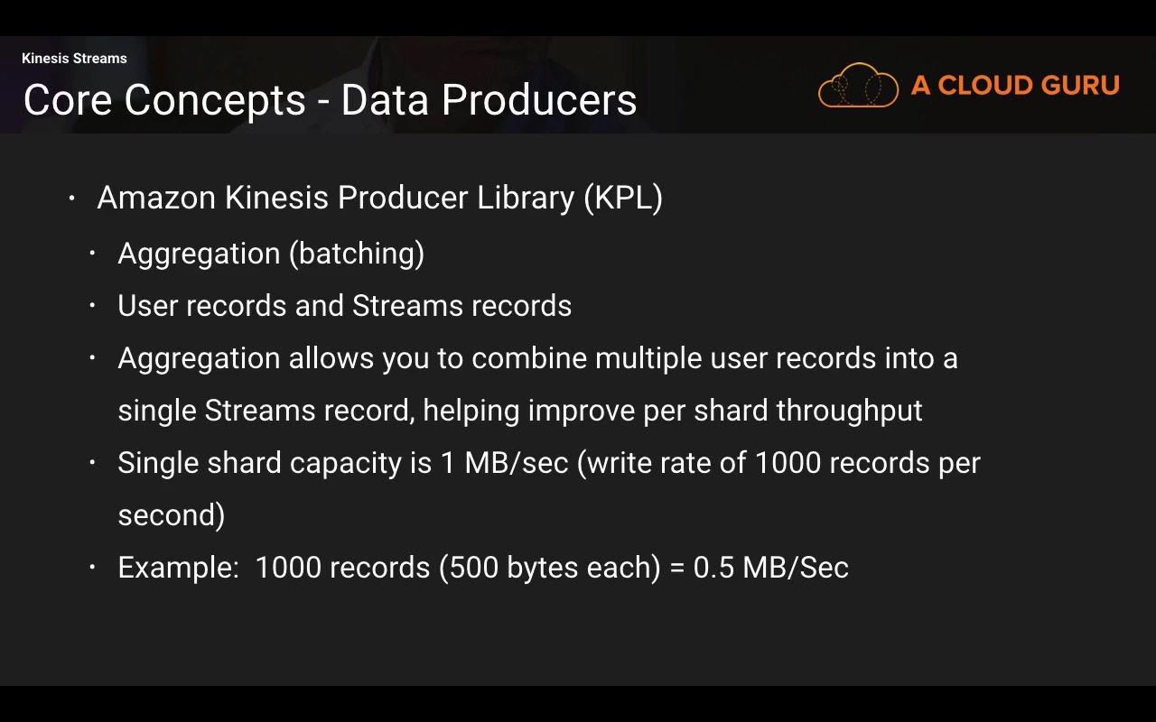This screenshot has height=722, width=1156.
Task: Select the "Aggregation (batching)" bullet text
Action: 271,254
